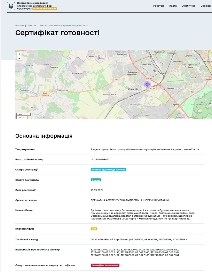Click the Клас наслідків row label
The height and width of the screenshot is (272, 212).
25,229
